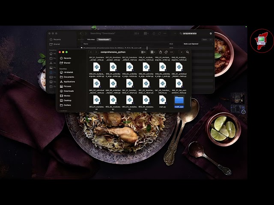The image size is (274, 205).
Task: Click Share icon in comprehensive_python toolbar
Action: click(161, 52)
